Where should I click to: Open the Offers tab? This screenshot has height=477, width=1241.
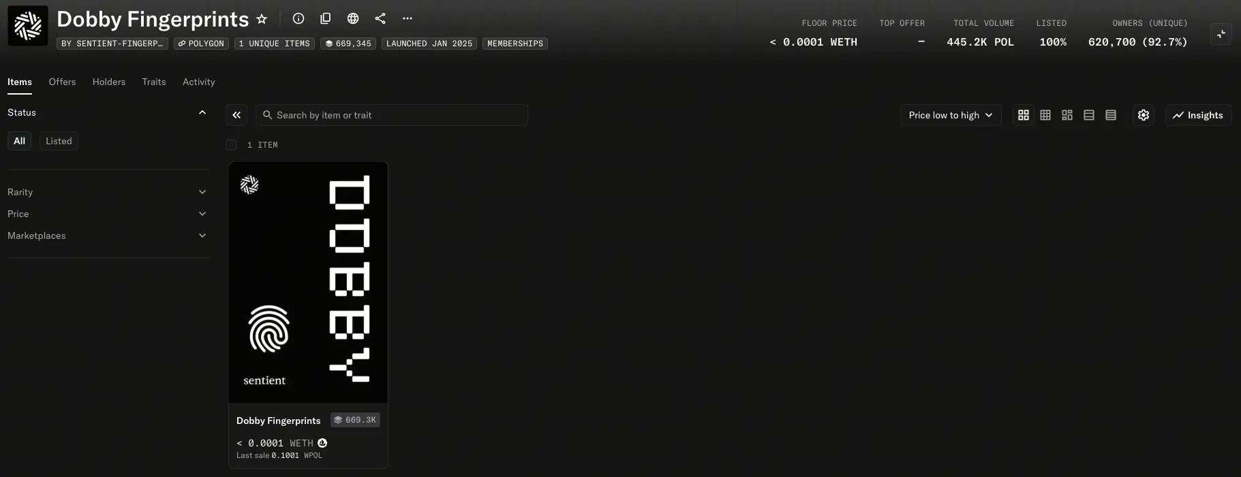(62, 82)
